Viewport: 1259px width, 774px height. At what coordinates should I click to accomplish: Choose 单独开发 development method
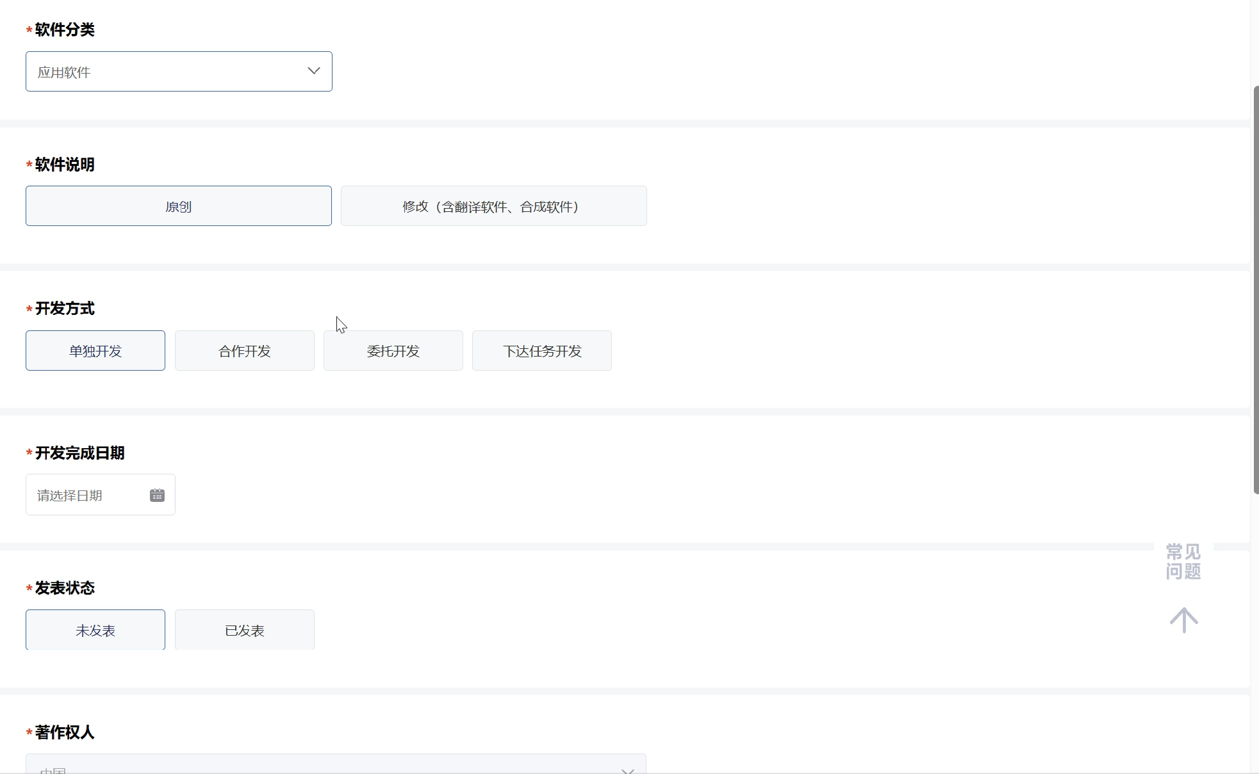(95, 351)
